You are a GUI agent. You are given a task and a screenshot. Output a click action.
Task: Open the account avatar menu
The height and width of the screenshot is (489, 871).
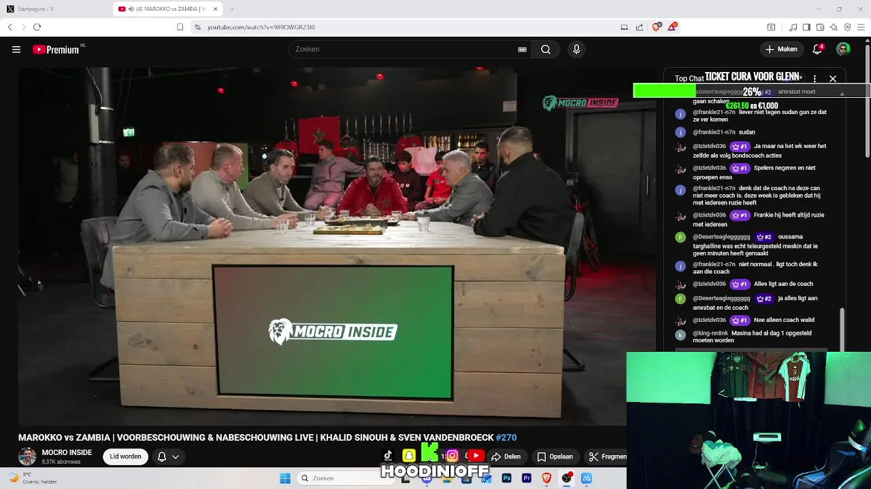(x=843, y=49)
